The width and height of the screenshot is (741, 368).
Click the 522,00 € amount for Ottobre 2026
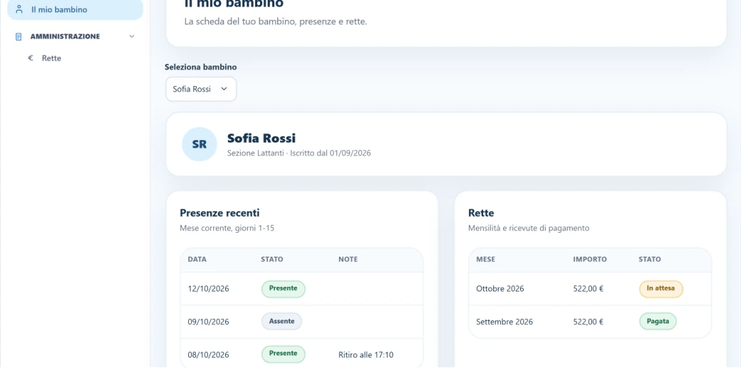point(589,289)
